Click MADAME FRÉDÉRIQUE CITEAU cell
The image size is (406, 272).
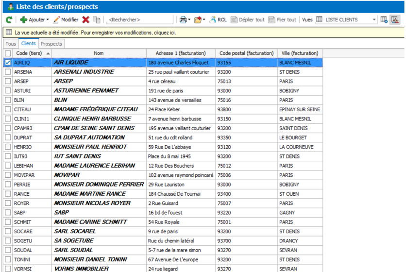99,109
